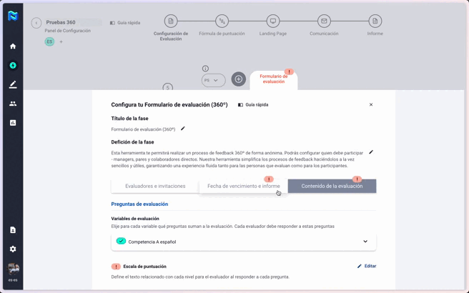Image resolution: width=469 pixels, height=293 pixels.
Task: Open Guía rápida in the dialog header
Action: (x=253, y=105)
